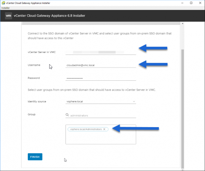Close the installer window
205x171 pixels.
pyautogui.click(x=200, y=3)
